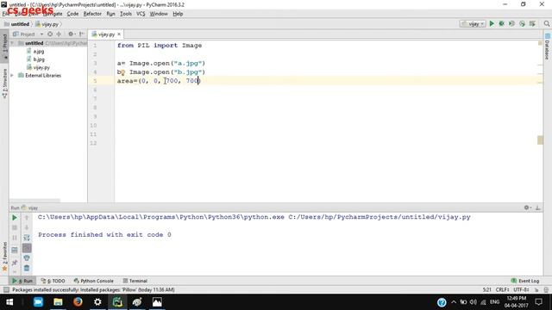Collapse the untitled project root
Screen dimensions: 552x310
[12, 43]
